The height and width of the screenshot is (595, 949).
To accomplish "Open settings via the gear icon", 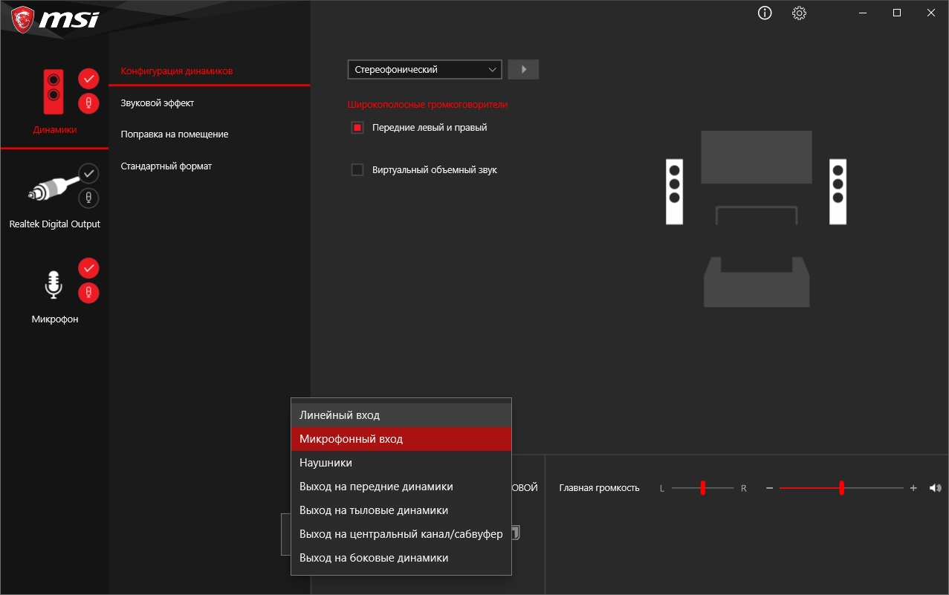I will (800, 13).
